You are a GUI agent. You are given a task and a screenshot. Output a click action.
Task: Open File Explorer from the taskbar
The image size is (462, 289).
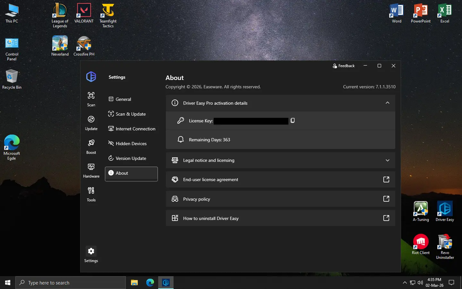point(134,283)
